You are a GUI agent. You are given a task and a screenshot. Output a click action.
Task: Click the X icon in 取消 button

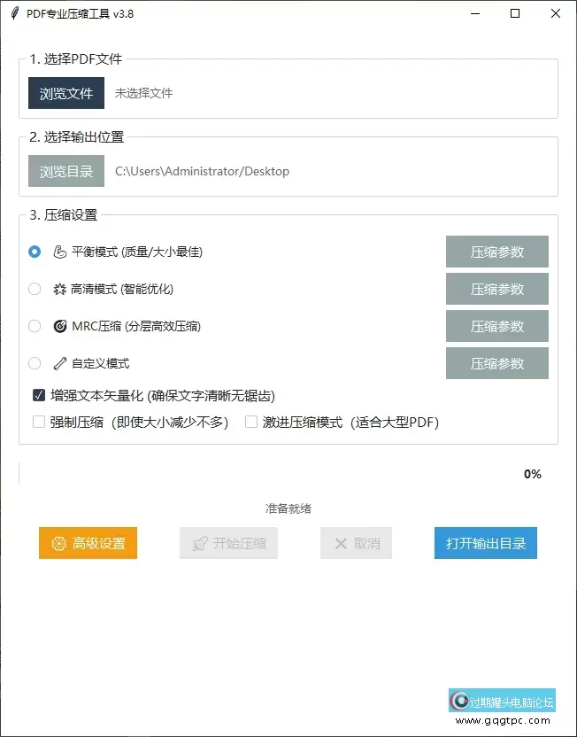(341, 544)
